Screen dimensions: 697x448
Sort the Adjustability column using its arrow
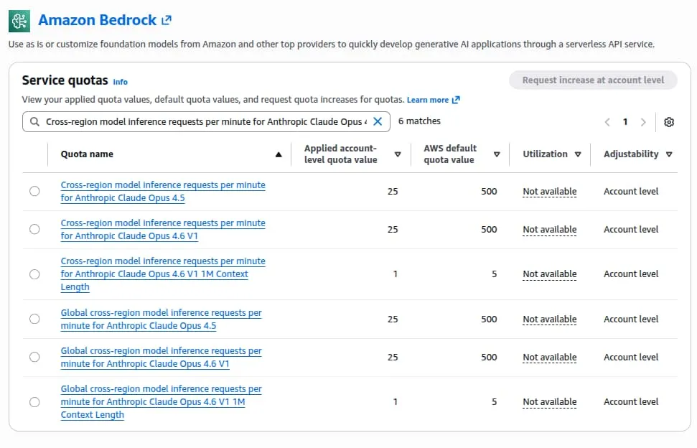(x=669, y=154)
